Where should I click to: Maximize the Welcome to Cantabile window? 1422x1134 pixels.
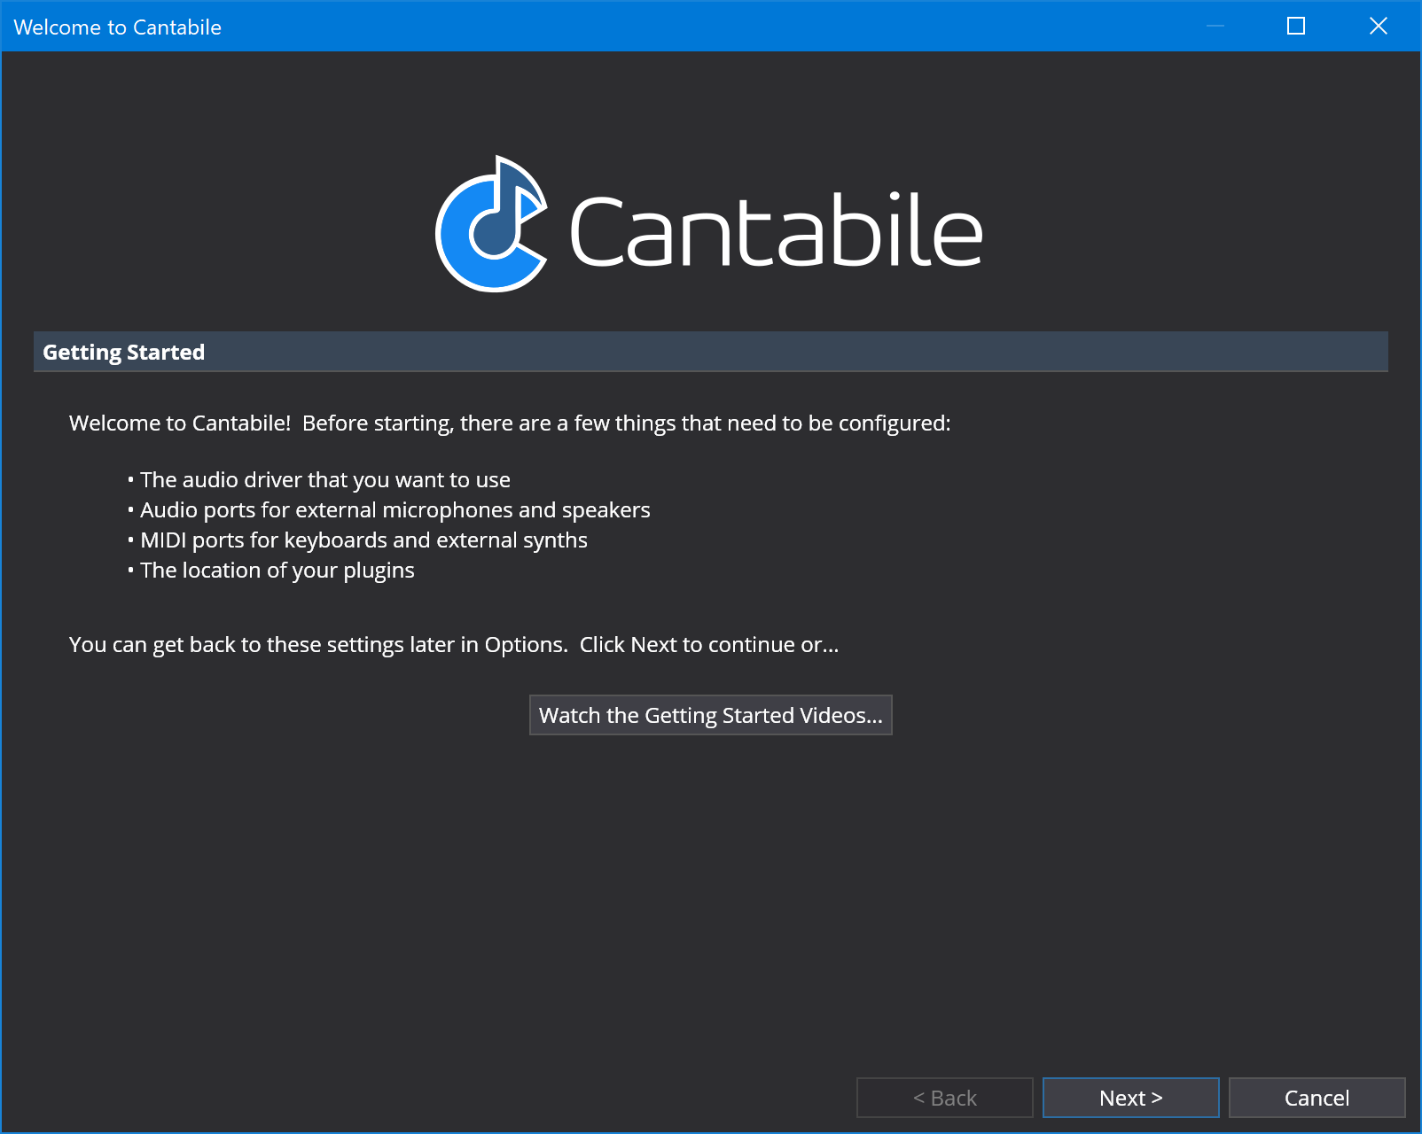(x=1296, y=26)
